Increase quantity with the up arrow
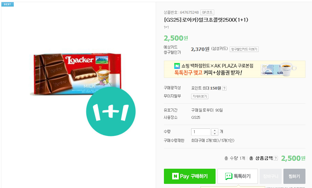 tap(215, 130)
